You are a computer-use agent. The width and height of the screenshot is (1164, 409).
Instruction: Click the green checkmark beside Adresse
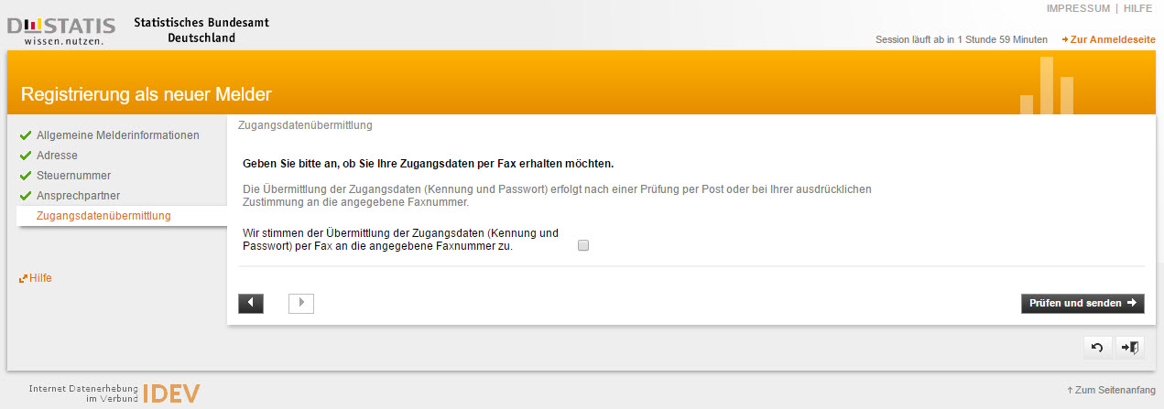point(26,156)
